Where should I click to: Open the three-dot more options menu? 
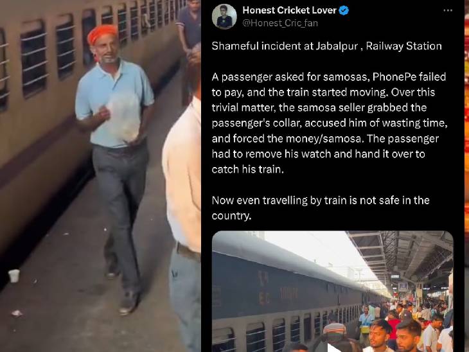click(x=447, y=10)
